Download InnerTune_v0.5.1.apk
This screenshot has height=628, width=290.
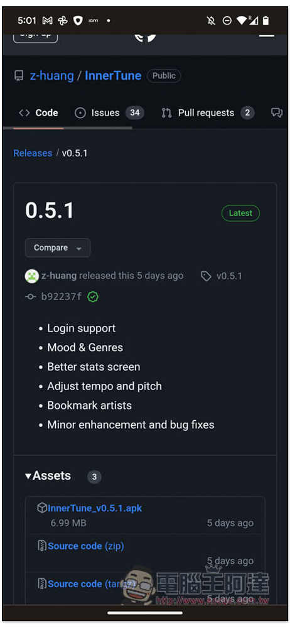pos(95,508)
